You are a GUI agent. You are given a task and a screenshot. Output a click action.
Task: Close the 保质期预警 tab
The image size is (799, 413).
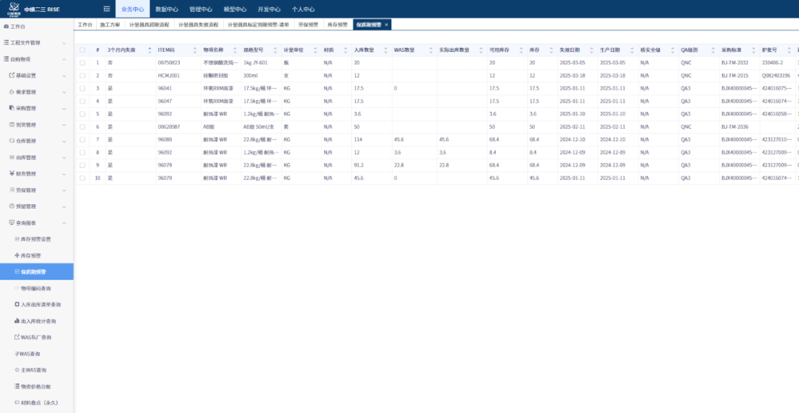click(386, 24)
